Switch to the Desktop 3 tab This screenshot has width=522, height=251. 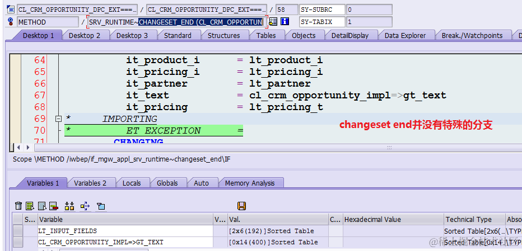pos(132,36)
